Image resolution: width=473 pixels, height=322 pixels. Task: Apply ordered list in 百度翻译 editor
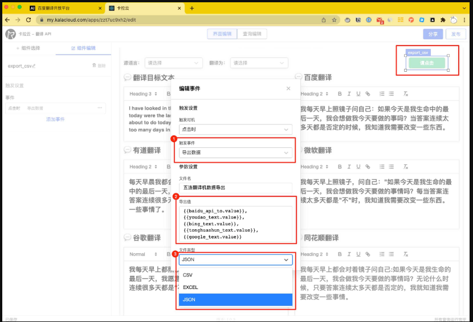(382, 94)
